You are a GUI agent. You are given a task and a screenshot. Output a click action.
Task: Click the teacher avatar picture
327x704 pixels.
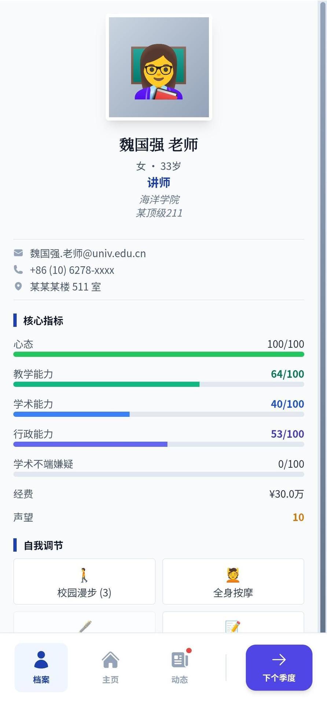click(159, 68)
